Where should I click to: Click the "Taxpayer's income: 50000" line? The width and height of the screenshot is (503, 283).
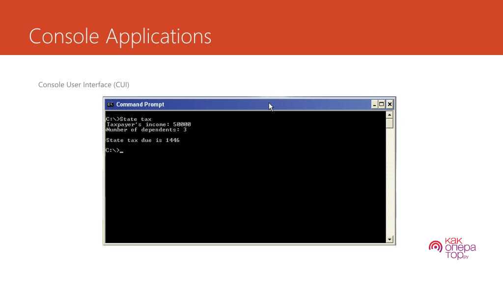coord(148,124)
